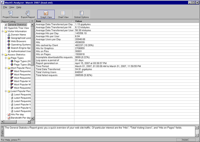Select the 'Total failed requests' row
The height and width of the screenshot is (142, 200).
pos(117,75)
